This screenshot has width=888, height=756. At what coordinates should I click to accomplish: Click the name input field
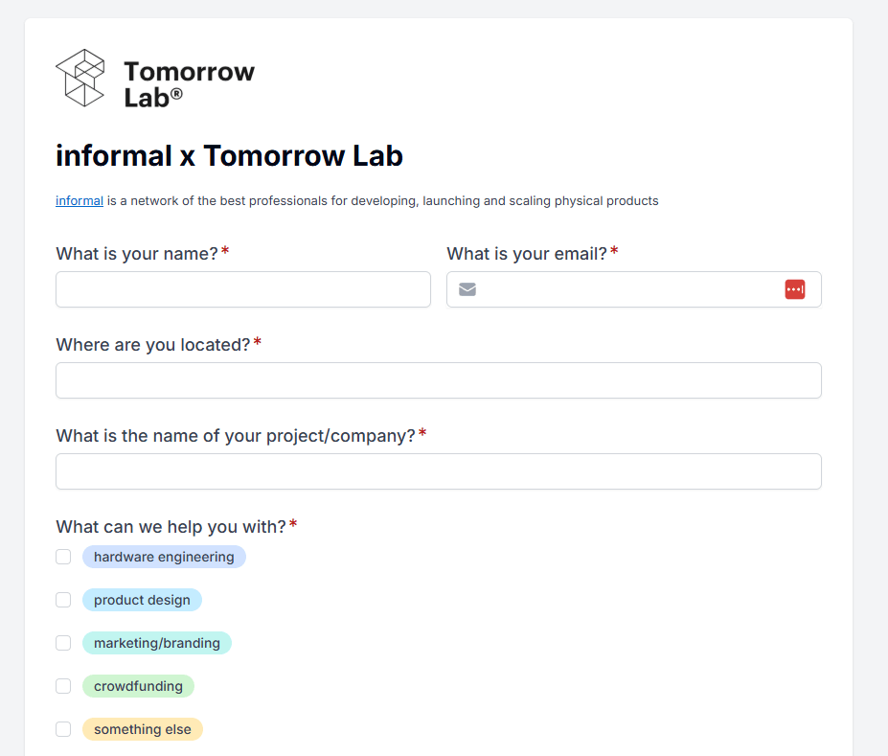pyautogui.click(x=243, y=289)
